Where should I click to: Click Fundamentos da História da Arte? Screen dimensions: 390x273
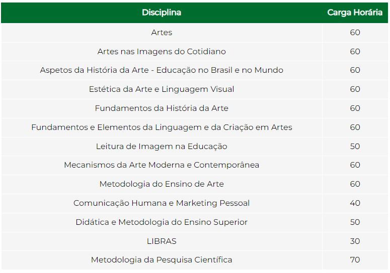pos(162,108)
